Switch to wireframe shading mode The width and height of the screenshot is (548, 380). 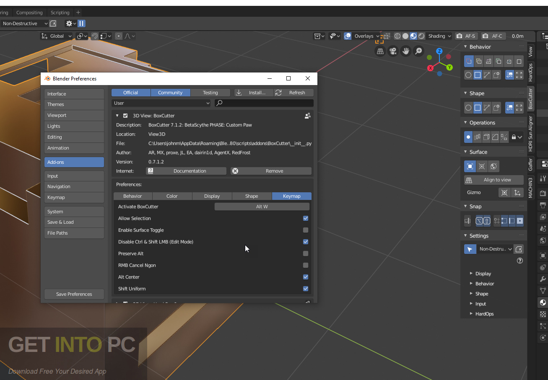pos(397,36)
